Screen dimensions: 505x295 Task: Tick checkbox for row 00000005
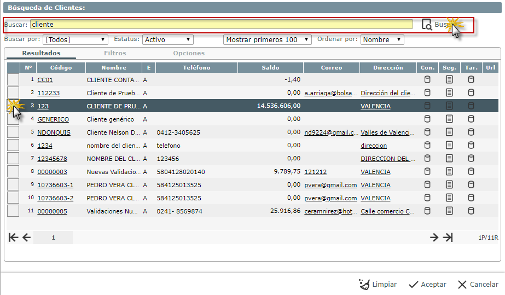click(x=13, y=211)
